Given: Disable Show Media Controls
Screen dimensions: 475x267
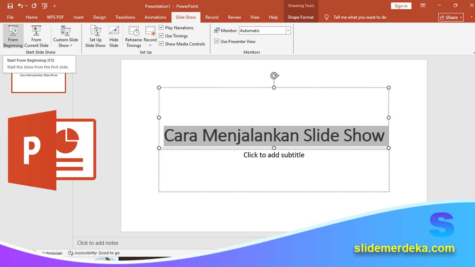Looking at the screenshot, I should click(161, 44).
